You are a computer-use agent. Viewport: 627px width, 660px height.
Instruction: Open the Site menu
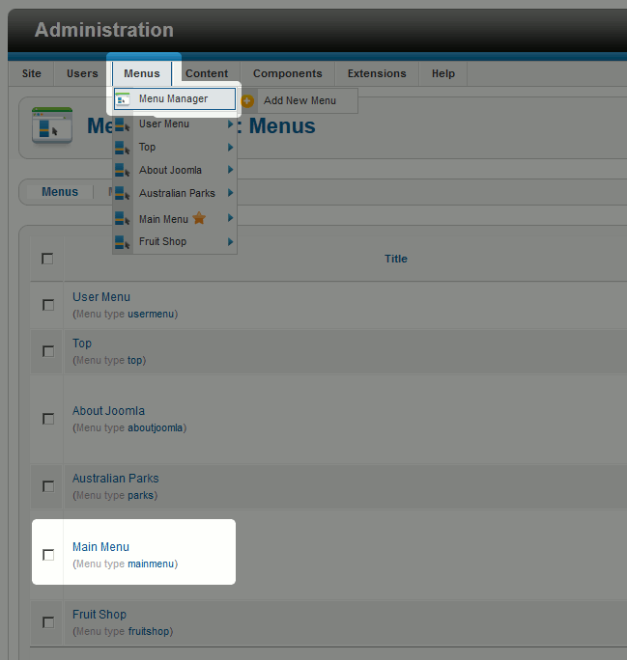[x=32, y=73]
